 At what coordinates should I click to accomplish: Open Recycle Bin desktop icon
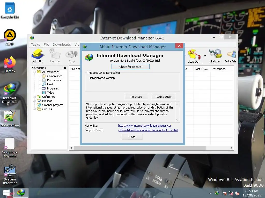(10, 10)
